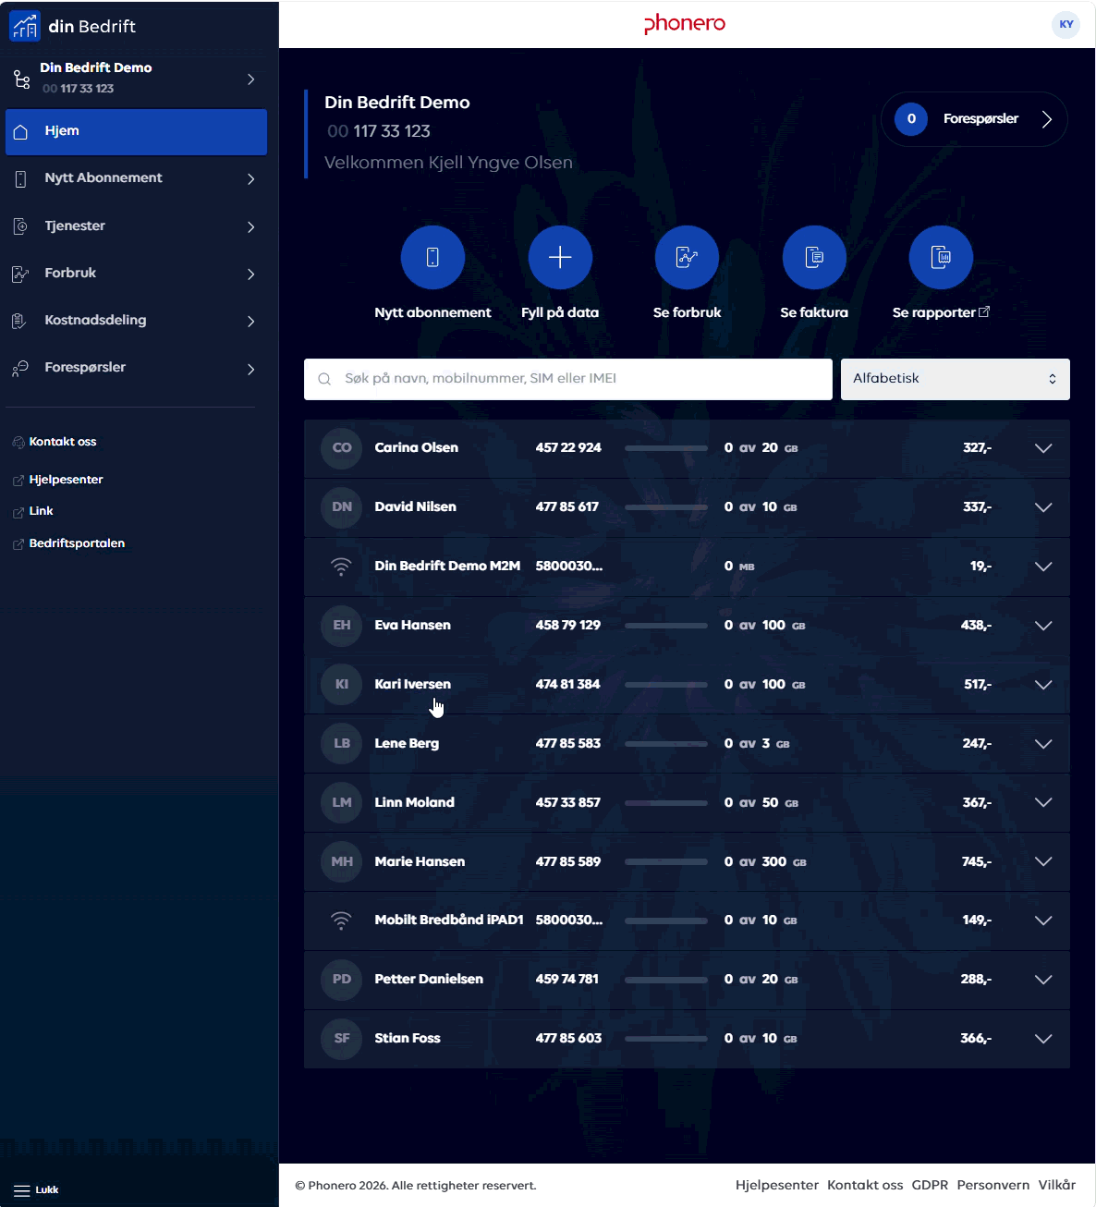Click the CO avatar for Carina Olsen
This screenshot has height=1207, width=1096.
[342, 448]
